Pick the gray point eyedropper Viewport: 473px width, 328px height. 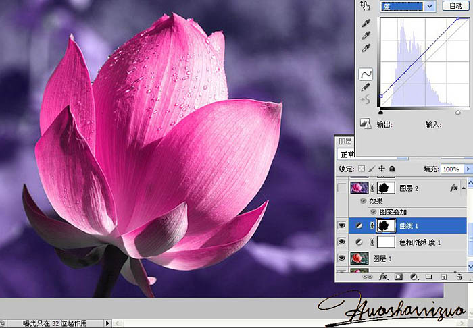tap(366, 36)
